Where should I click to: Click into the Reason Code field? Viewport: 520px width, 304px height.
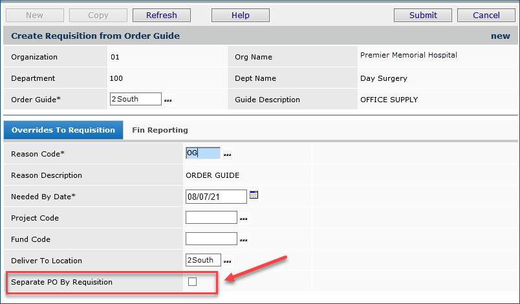pos(202,153)
